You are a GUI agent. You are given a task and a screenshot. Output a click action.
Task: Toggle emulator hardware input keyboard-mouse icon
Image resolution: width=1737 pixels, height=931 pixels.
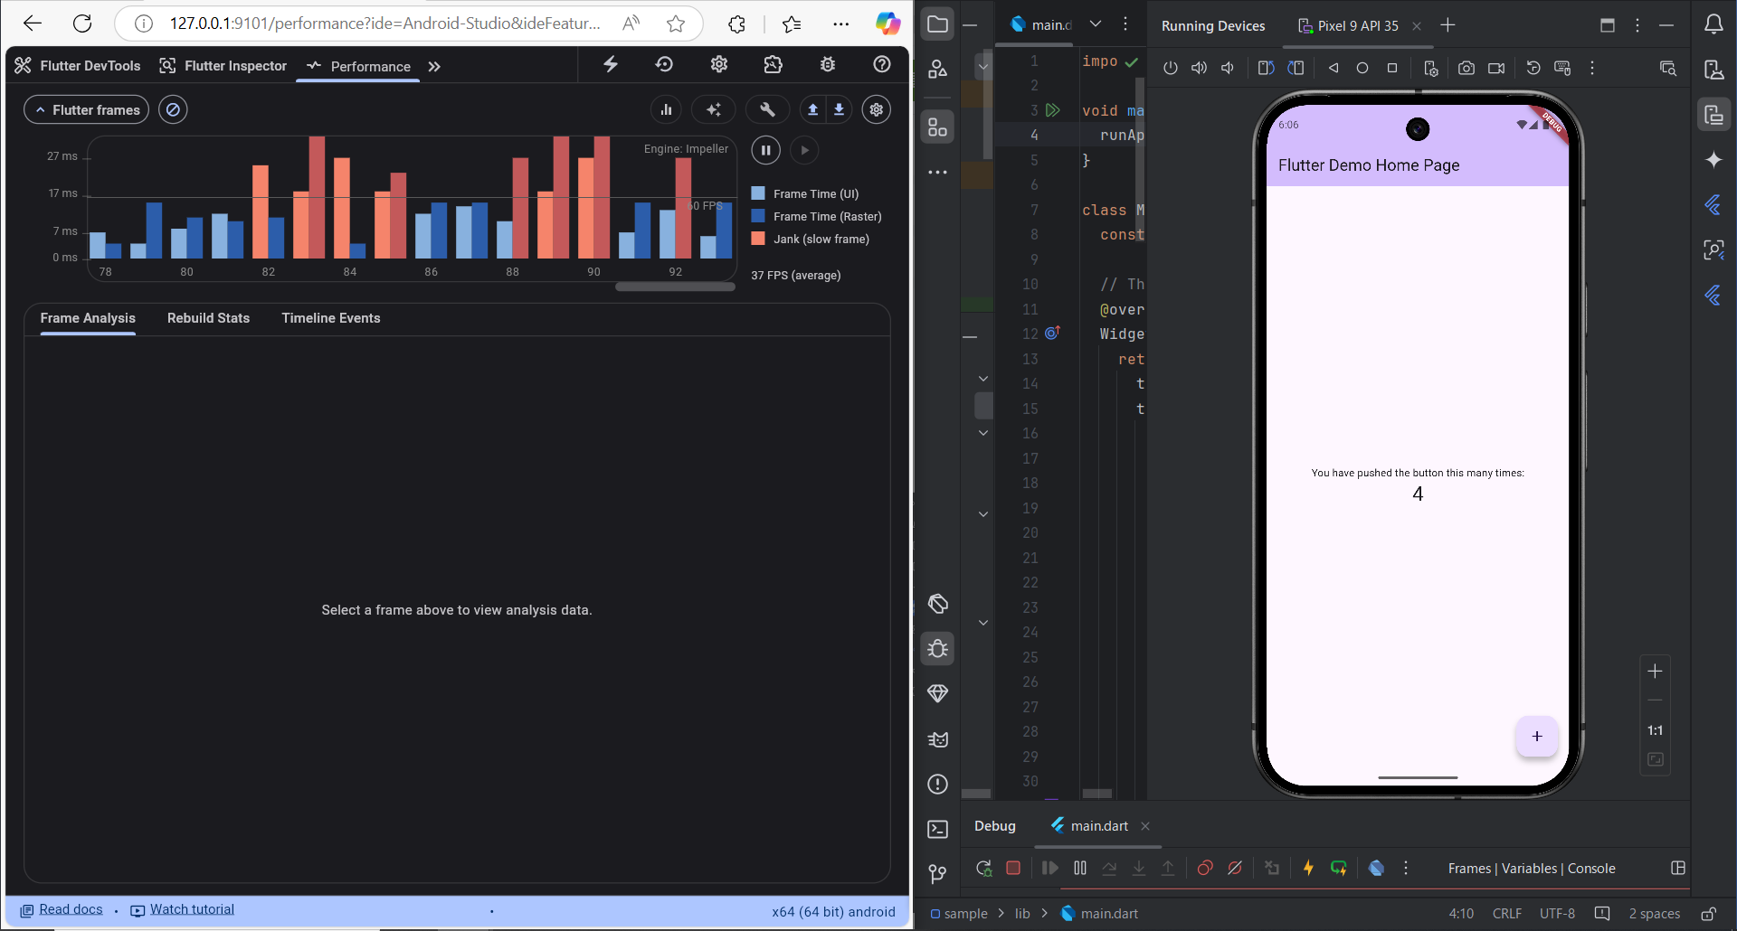point(1562,68)
